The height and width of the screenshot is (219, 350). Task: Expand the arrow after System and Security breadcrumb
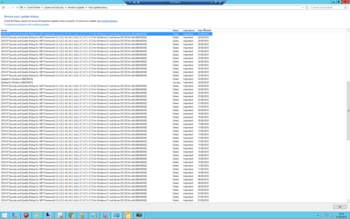[66, 7]
